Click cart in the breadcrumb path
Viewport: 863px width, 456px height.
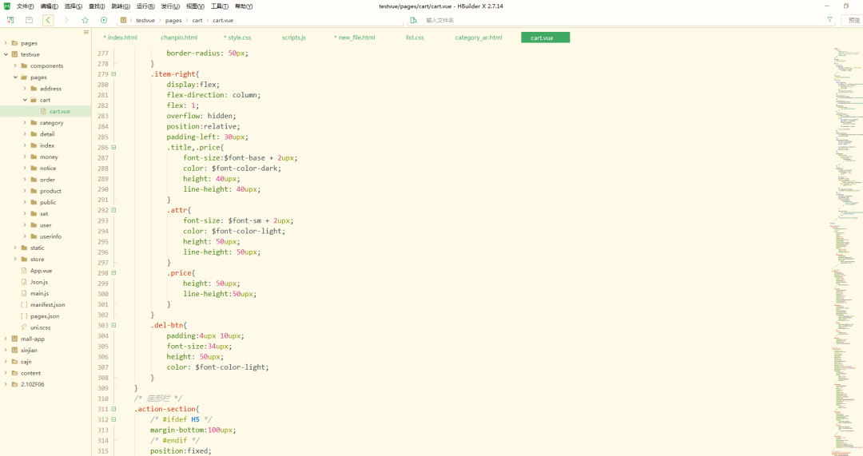tap(197, 20)
